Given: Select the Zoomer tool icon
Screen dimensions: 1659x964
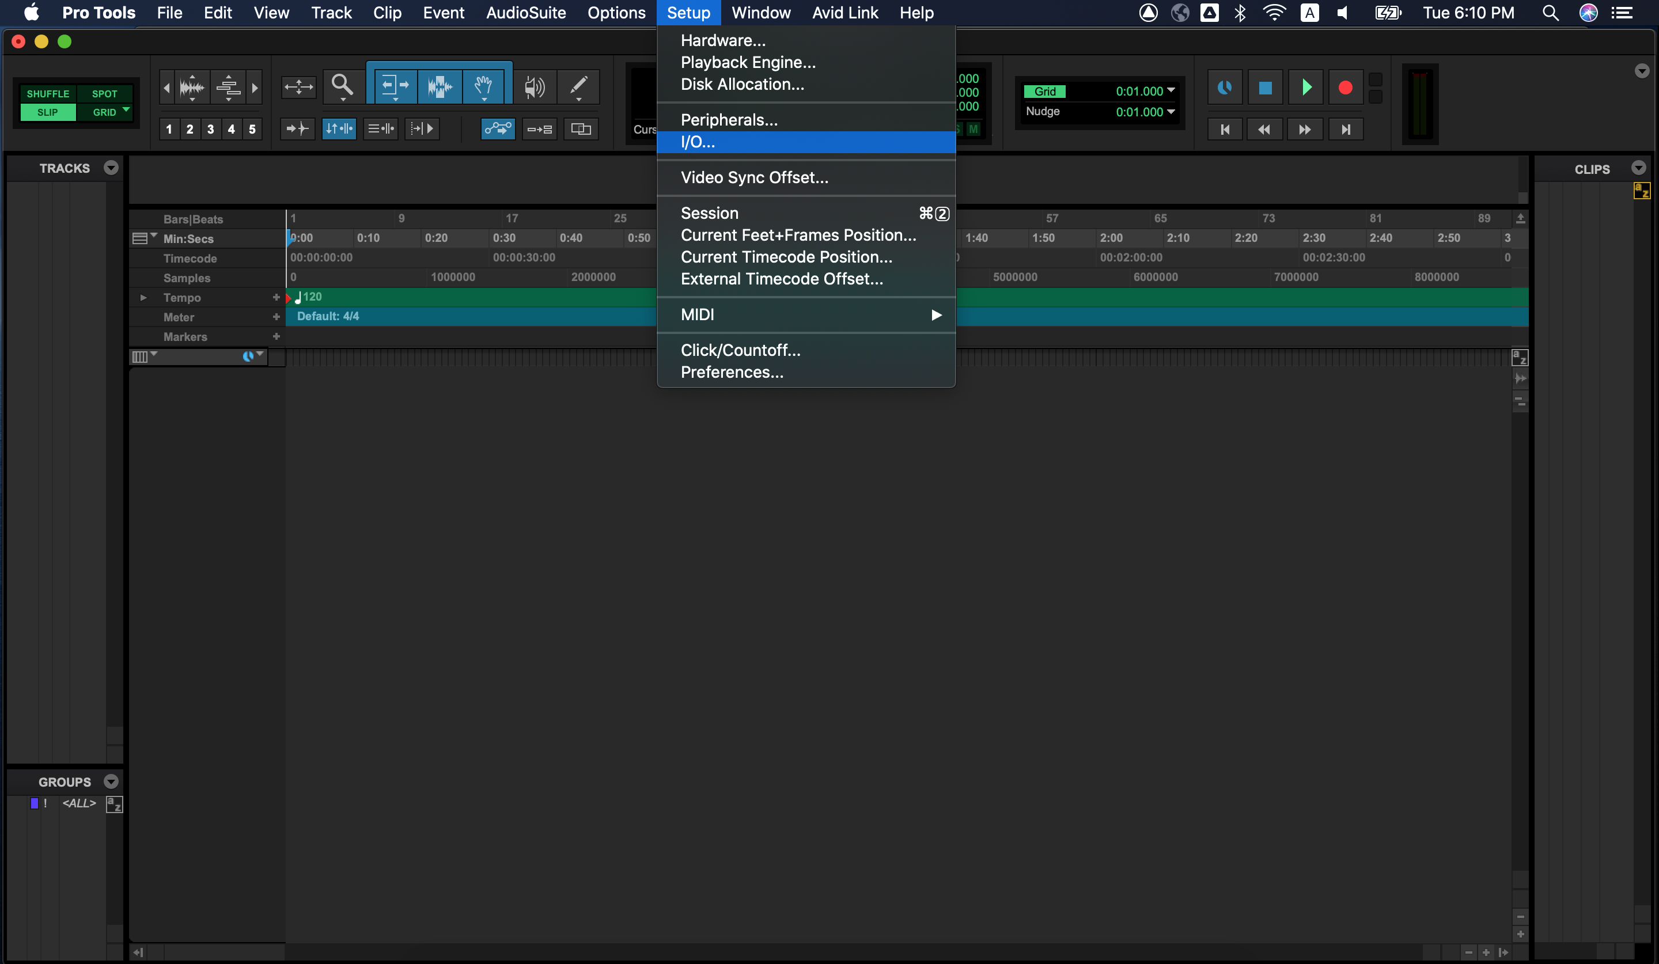Looking at the screenshot, I should tap(342, 86).
